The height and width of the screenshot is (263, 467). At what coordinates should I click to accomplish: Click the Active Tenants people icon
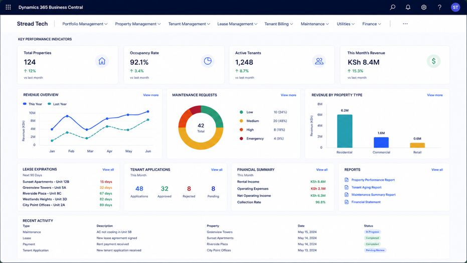(319, 61)
